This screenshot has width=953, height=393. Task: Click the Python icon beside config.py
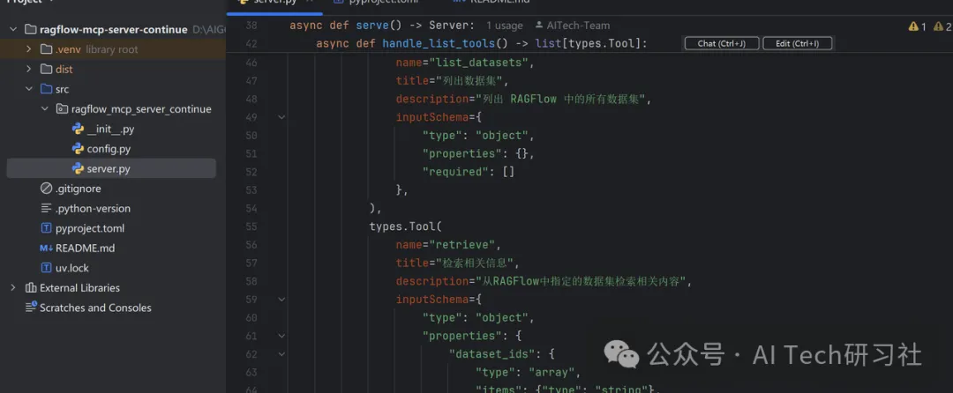pos(78,149)
